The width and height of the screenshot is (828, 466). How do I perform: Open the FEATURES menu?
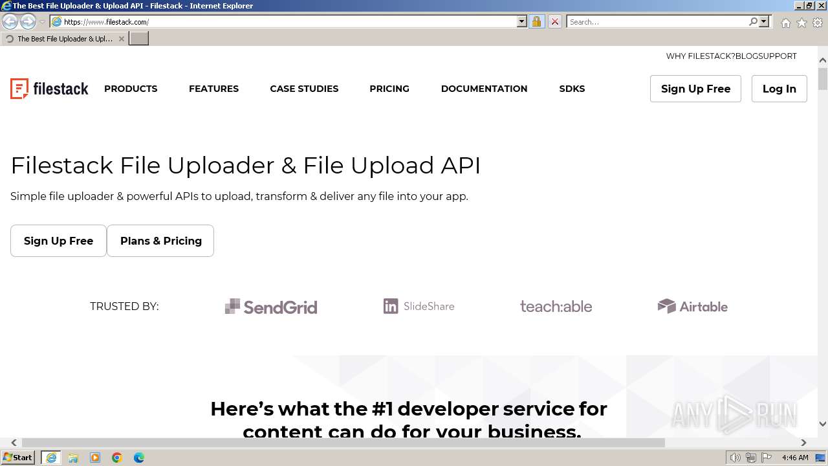[213, 89]
